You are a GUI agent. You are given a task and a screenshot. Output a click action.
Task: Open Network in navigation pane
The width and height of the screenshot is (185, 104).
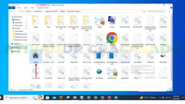16,51
